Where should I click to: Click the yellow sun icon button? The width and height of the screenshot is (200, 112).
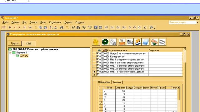[x=96, y=42]
